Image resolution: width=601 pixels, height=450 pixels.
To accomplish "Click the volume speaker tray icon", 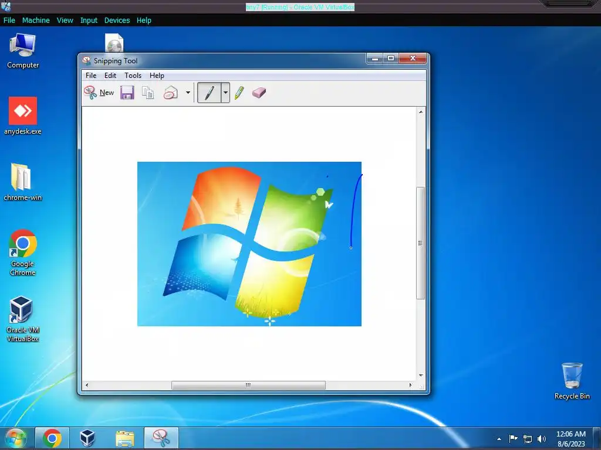I will click(542, 439).
